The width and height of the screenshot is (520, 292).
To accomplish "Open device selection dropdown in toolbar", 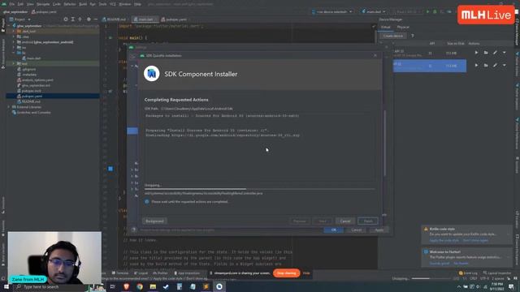I will tap(332, 11).
